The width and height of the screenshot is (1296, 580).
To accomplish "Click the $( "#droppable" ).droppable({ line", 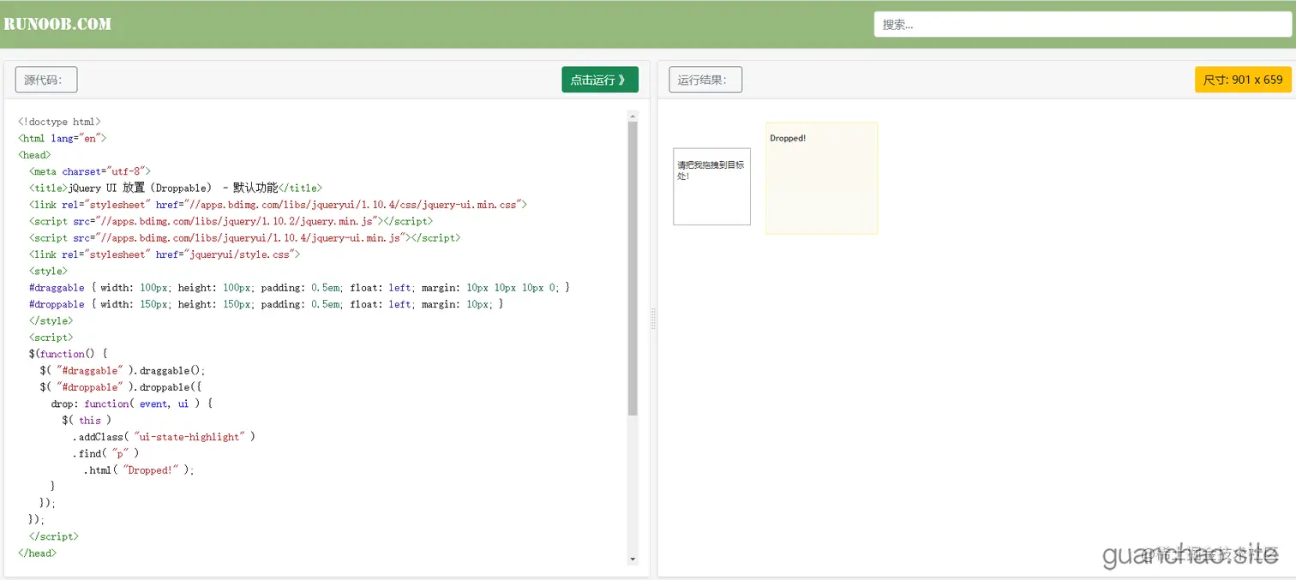I will (x=120, y=387).
